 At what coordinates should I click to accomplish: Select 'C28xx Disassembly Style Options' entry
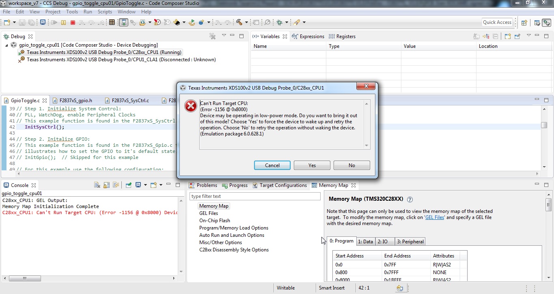(234, 250)
